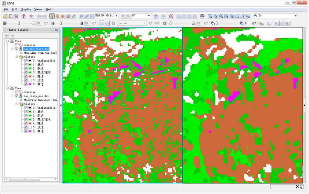The image size is (309, 194).
Task: Toggle can_class_maj.dat layer visibility checkbox
Action: tap(17, 96)
